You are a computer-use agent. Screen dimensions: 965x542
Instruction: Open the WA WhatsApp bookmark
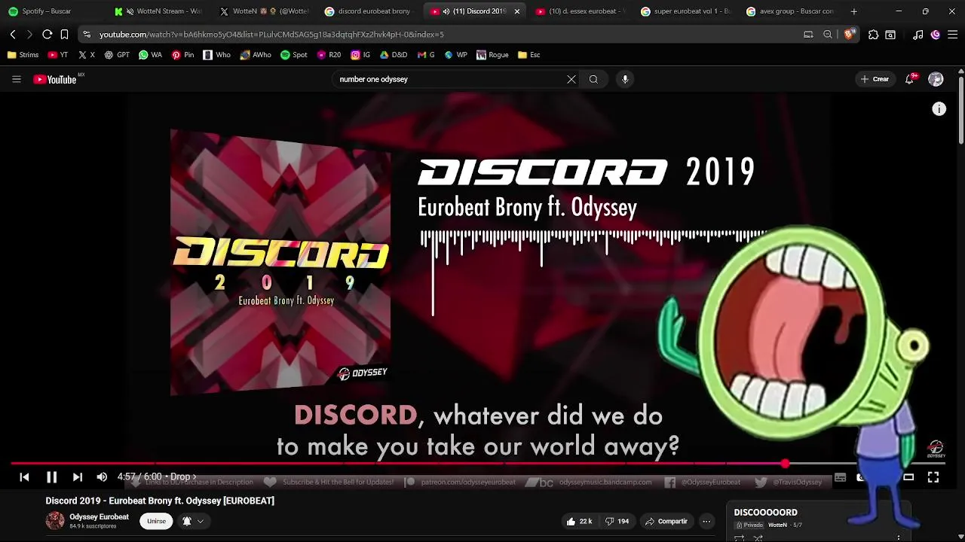[150, 55]
